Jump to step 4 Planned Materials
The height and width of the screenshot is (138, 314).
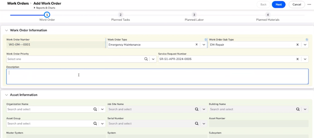(268, 15)
